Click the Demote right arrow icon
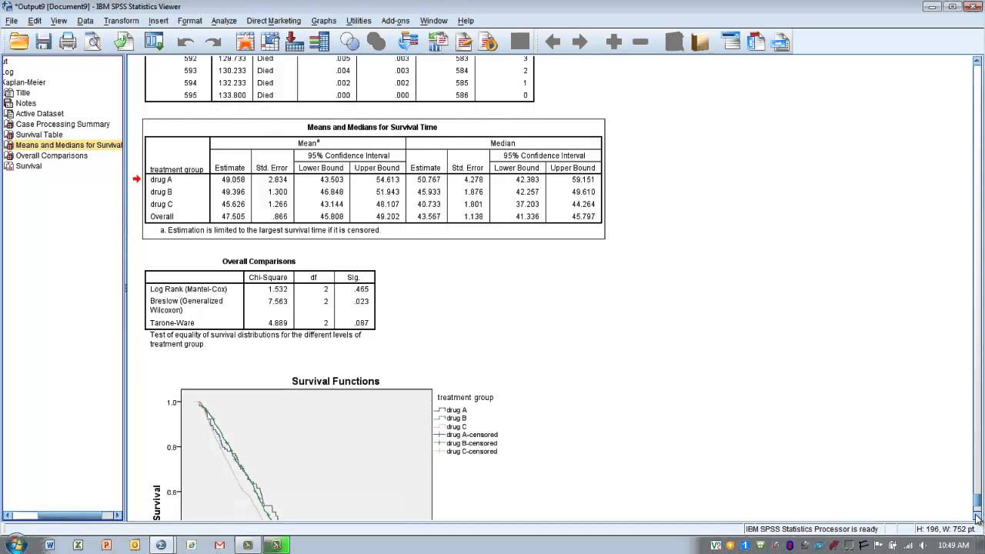The image size is (985, 554). [x=579, y=42]
